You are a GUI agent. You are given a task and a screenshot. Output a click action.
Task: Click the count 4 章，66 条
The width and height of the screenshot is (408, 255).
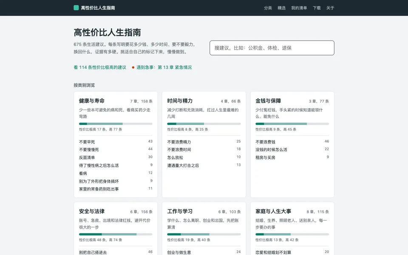(x=230, y=101)
